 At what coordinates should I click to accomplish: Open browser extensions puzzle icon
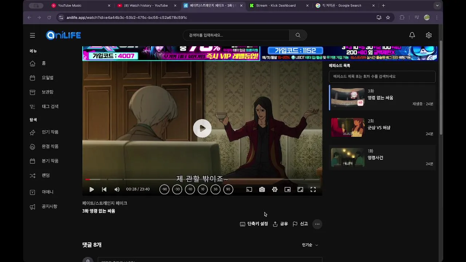tap(402, 17)
